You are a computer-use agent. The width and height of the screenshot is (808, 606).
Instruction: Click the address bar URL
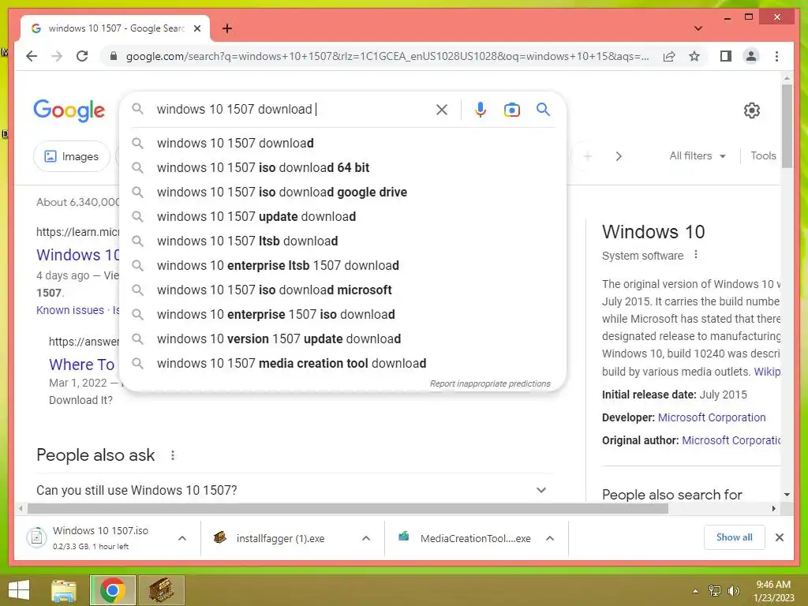click(x=387, y=56)
